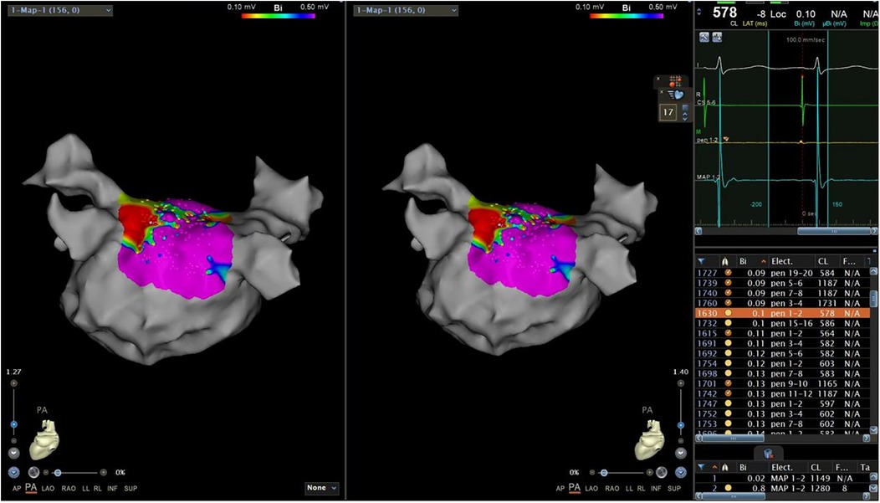Collapse the left map view controls chevron
This screenshot has height=503, width=880.
point(14,473)
